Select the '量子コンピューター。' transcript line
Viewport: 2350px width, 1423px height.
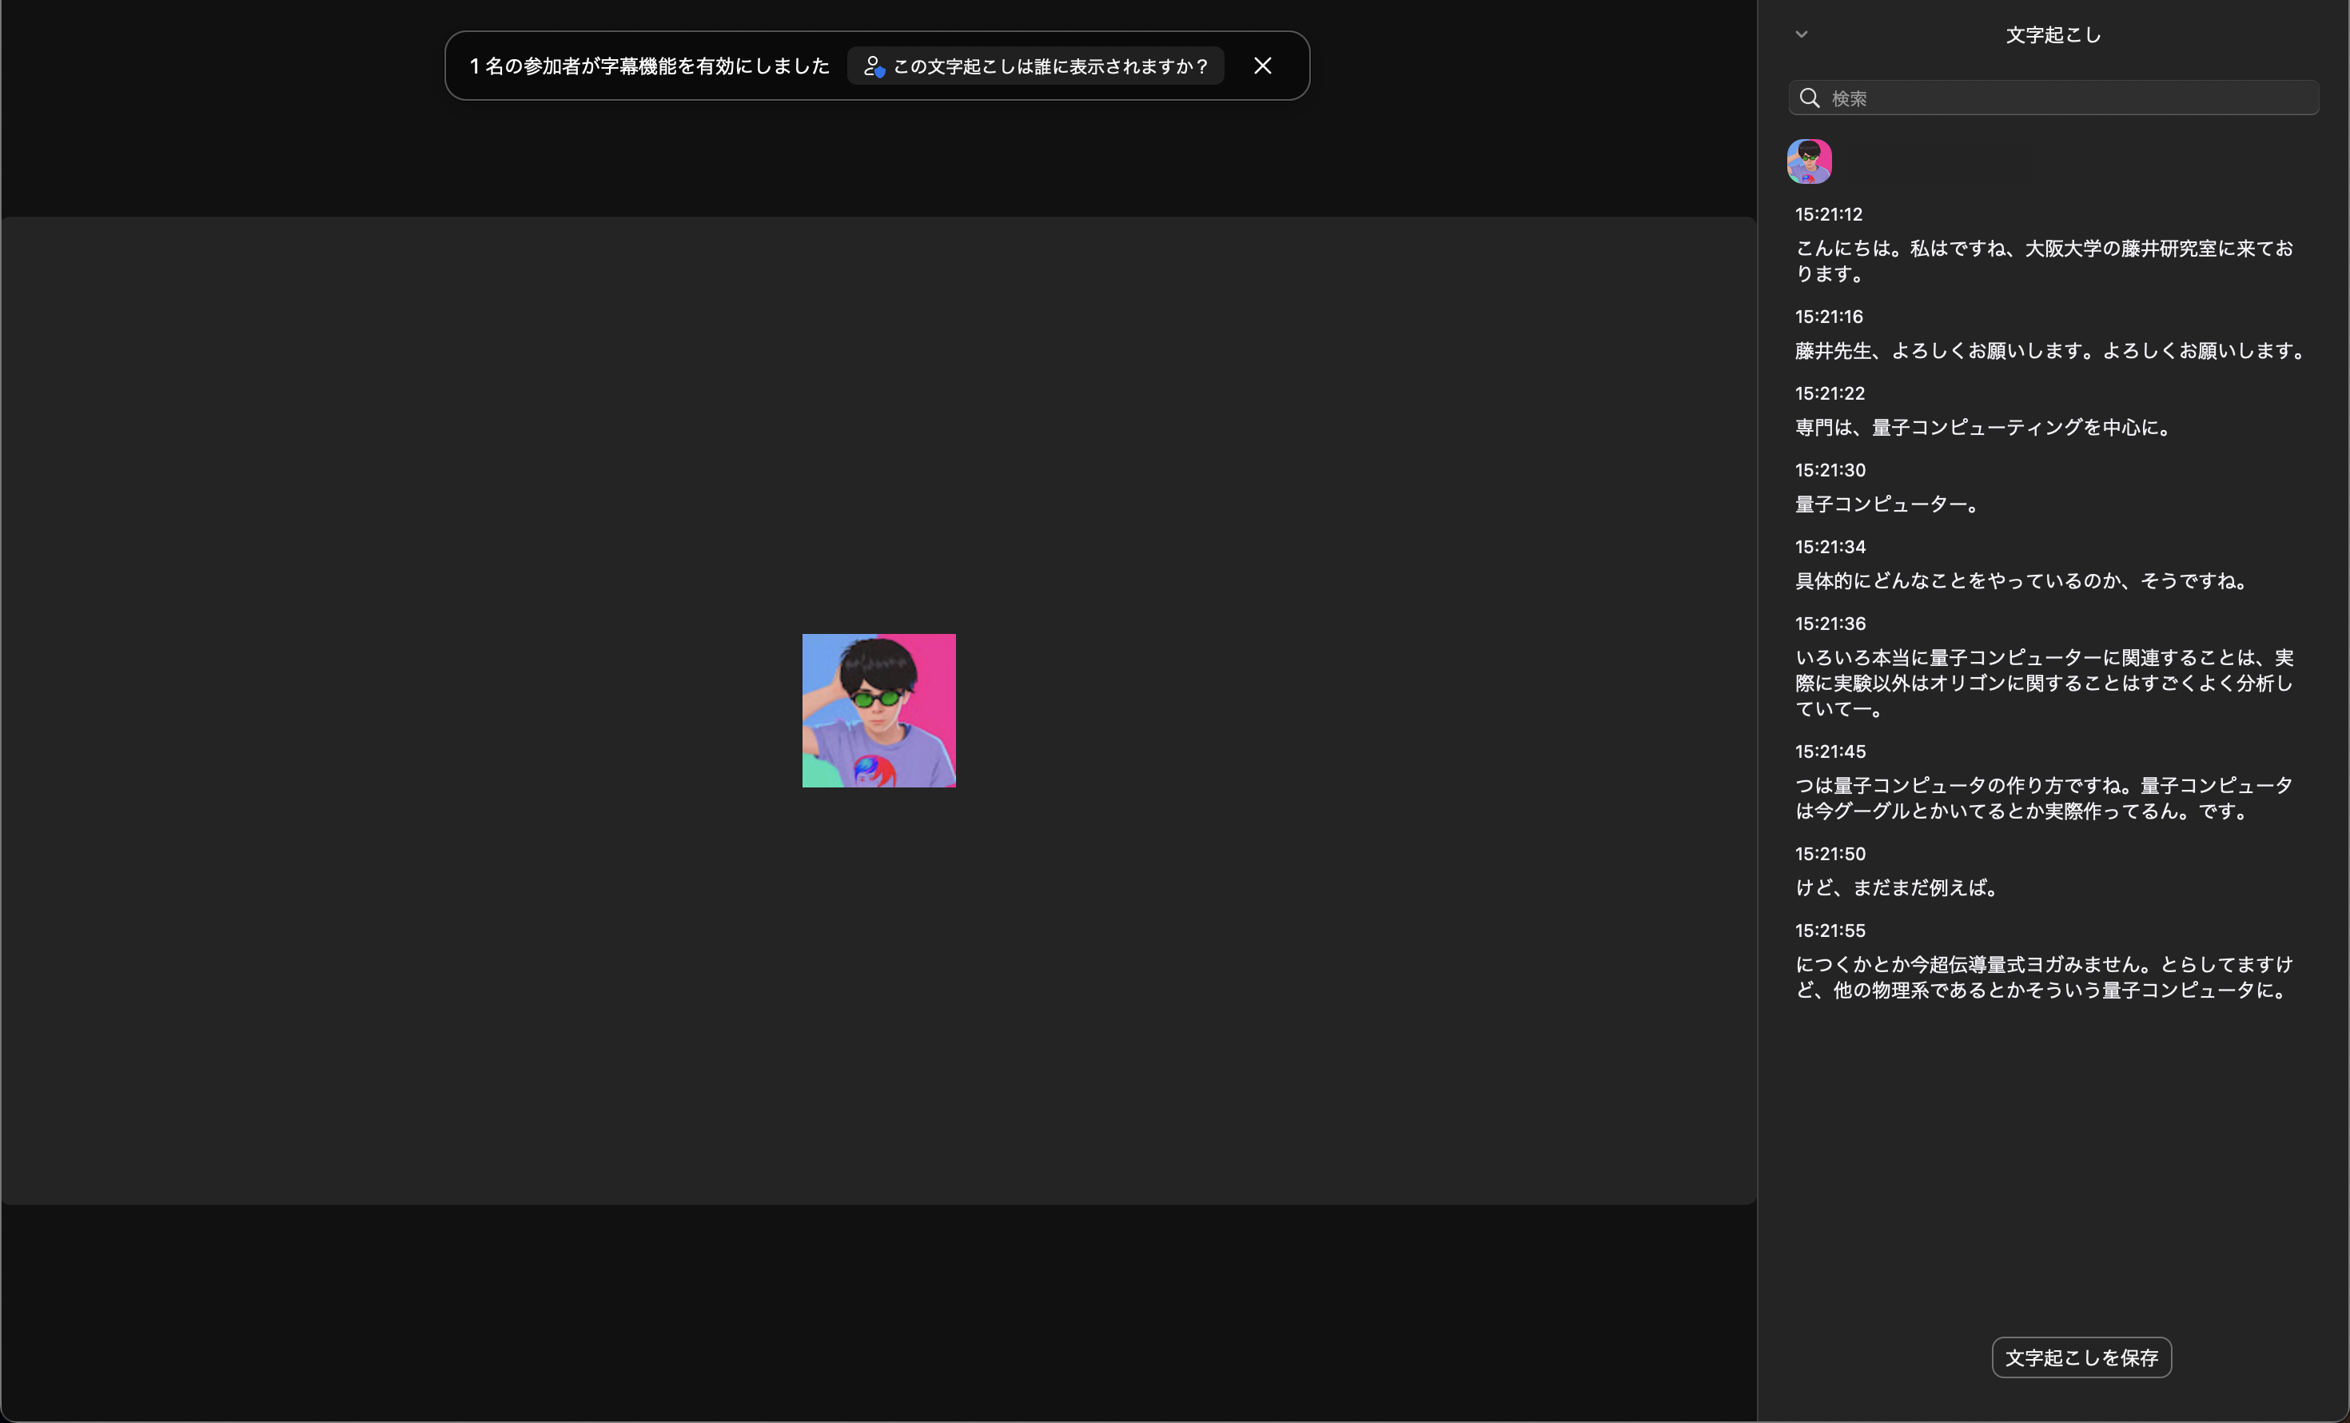coord(1888,504)
